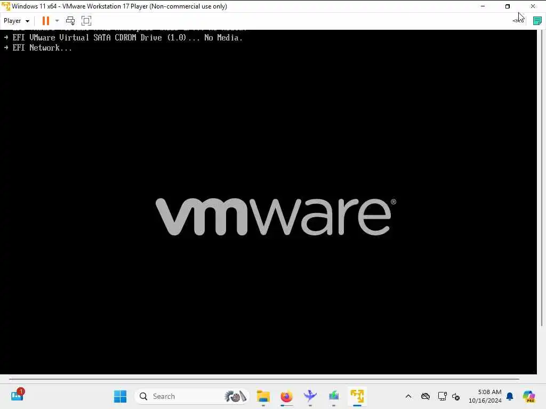Open clock showing 5:08 AM

485,396
